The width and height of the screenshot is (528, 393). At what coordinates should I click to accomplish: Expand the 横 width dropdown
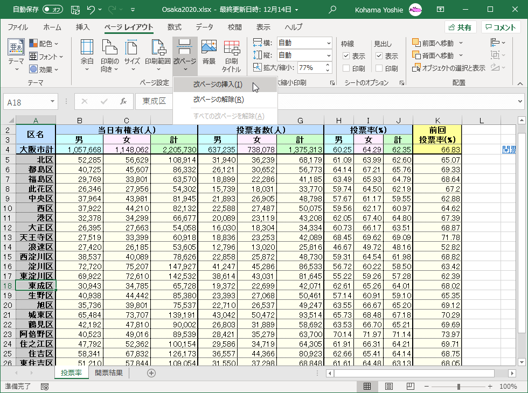tap(329, 43)
